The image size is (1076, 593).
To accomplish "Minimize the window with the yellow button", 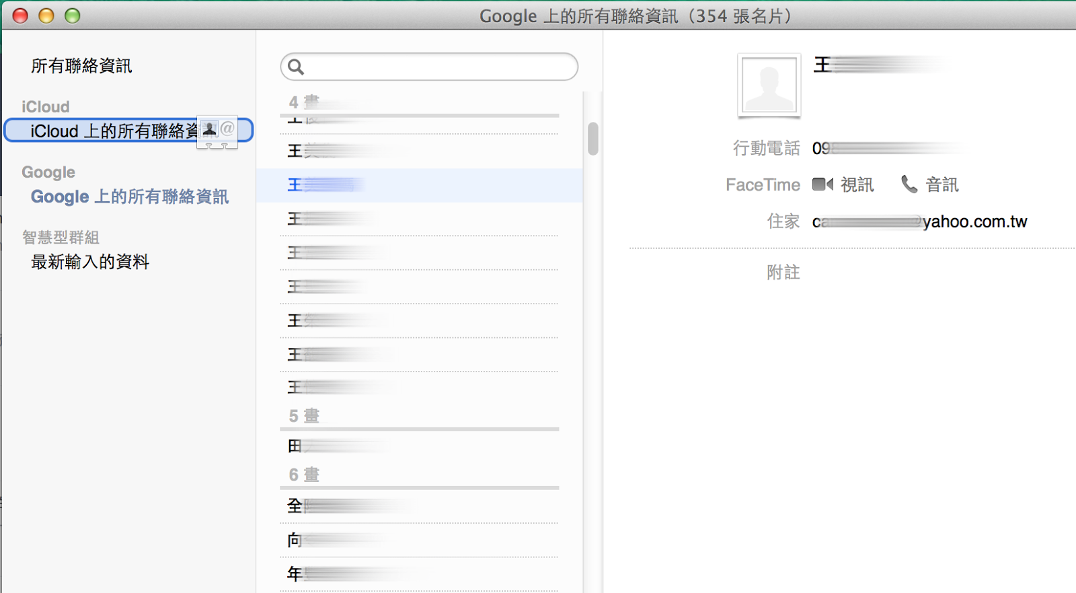I will 46,15.
